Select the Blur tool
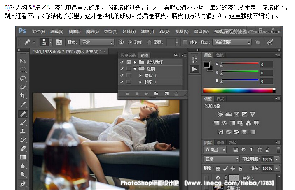Screen dimensions: 295x190 23,166
